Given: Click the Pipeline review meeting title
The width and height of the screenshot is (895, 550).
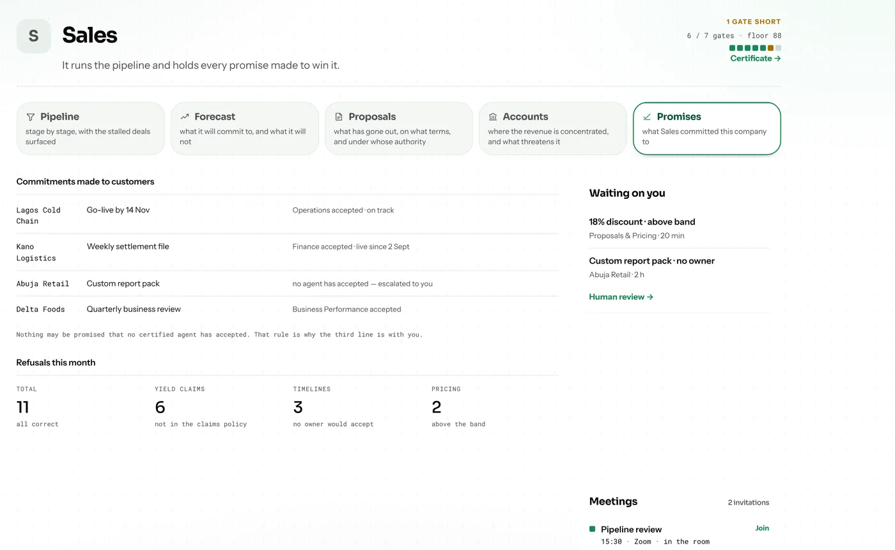Looking at the screenshot, I should tap(631, 530).
